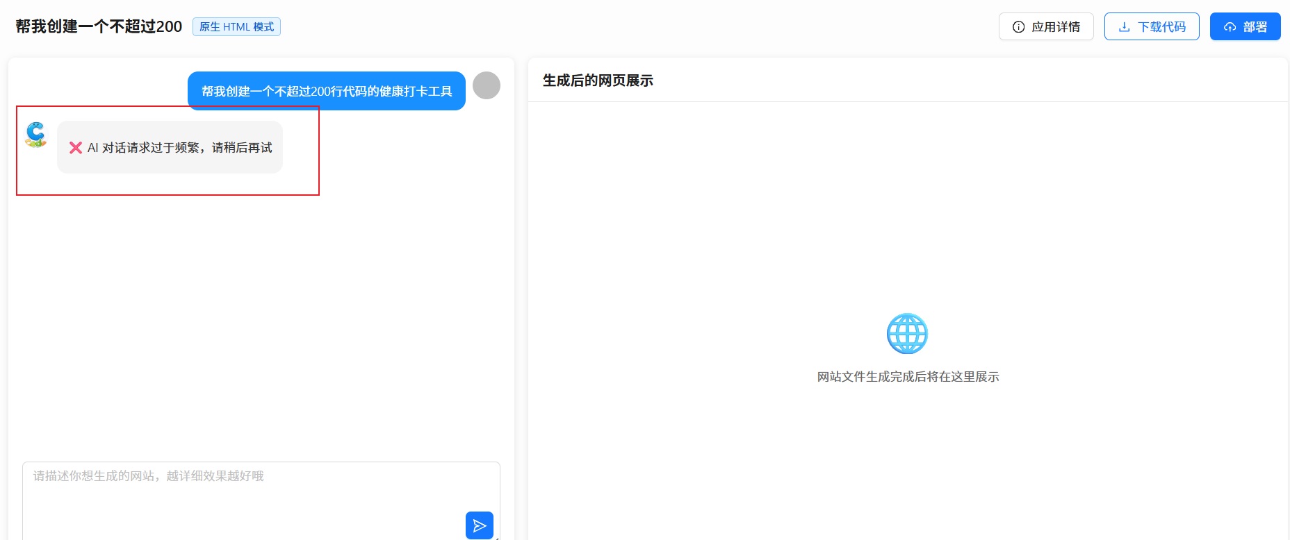Screen dimensions: 1290x540
Task: Click the info icon in 应用详情 button
Action: pos(1018,27)
